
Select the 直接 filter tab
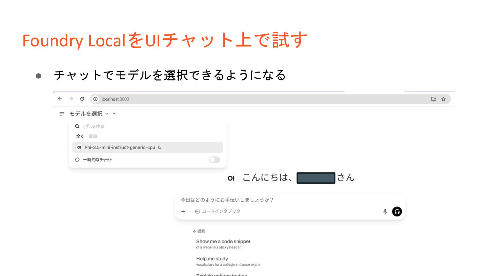[x=93, y=136]
